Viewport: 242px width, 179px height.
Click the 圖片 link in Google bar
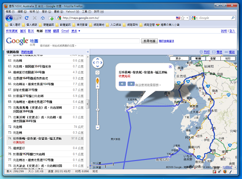(23, 31)
